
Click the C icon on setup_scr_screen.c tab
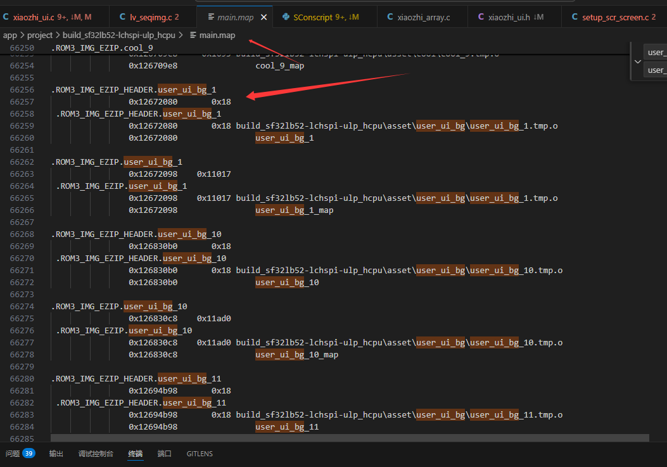pyautogui.click(x=575, y=17)
